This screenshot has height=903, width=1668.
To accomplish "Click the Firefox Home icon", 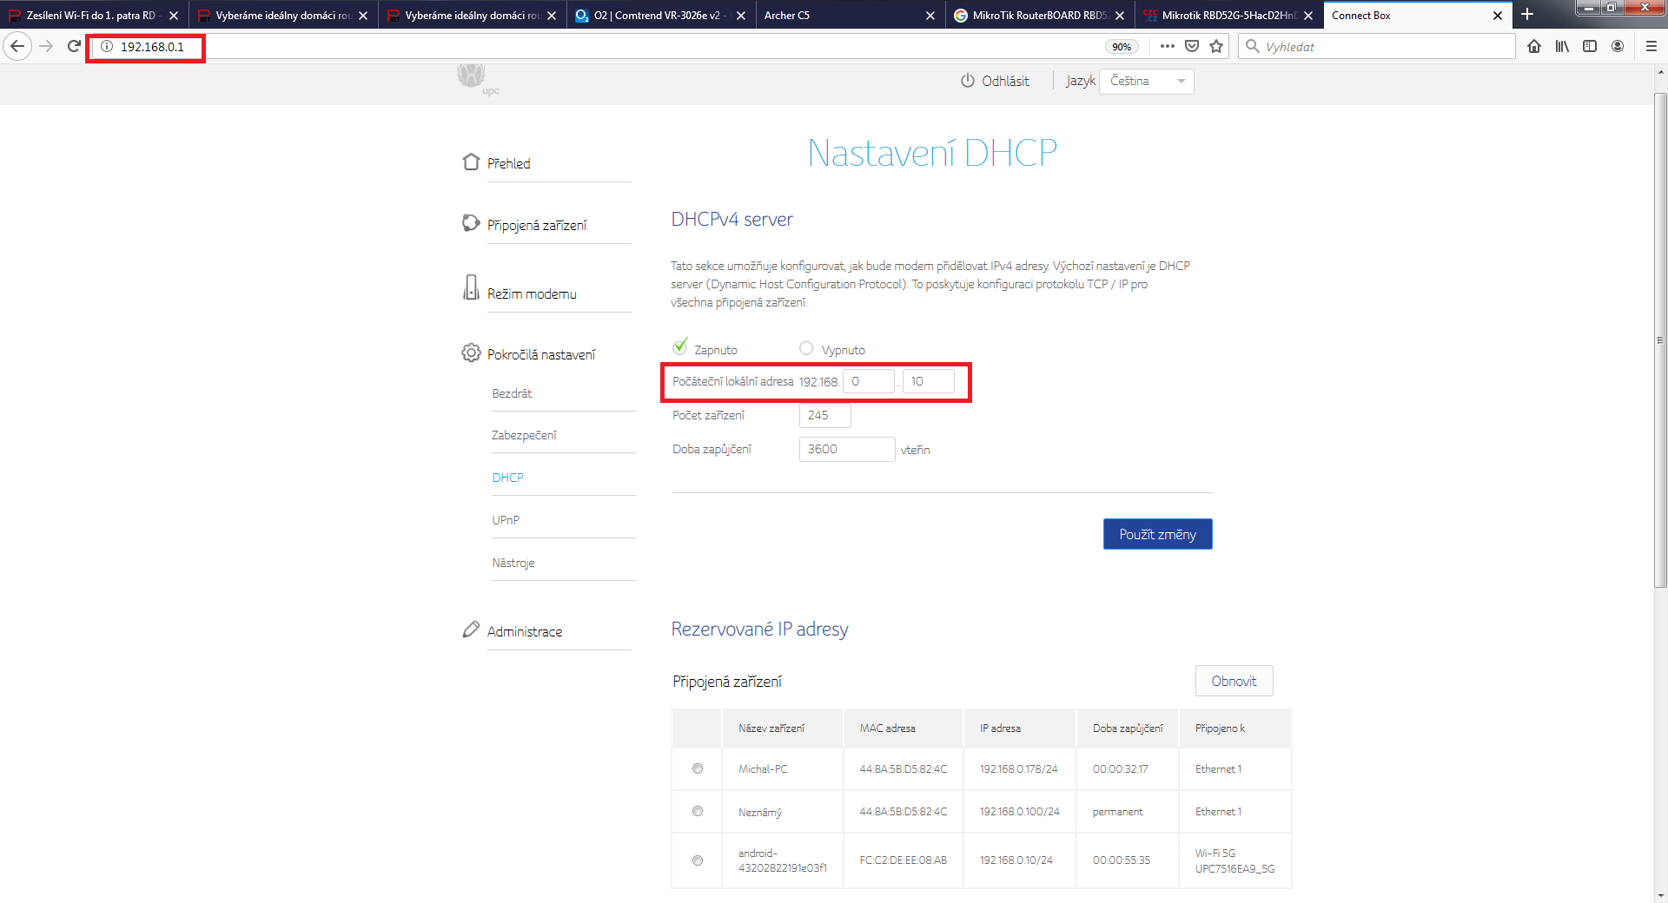I will [x=1534, y=46].
